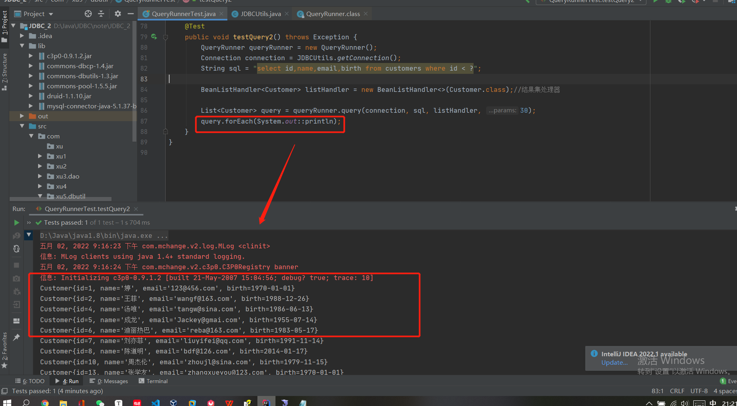Expand c3p0-0.9.1.2.jar node
737x406 pixels.
(31, 56)
